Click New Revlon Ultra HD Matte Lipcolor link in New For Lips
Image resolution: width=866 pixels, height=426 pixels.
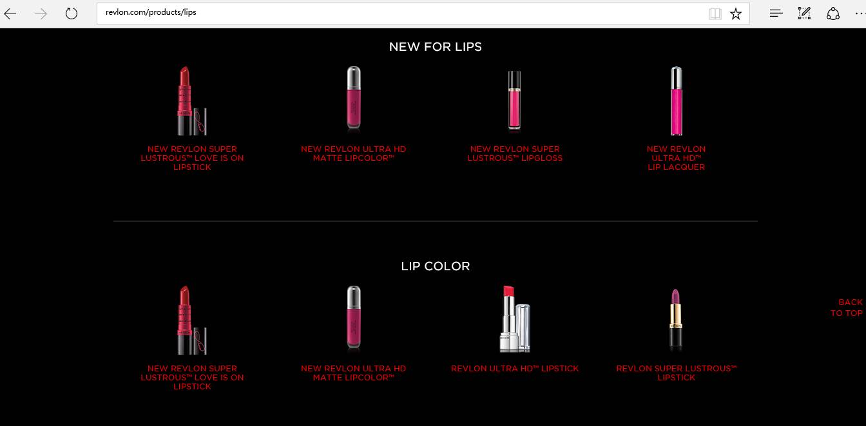point(353,153)
